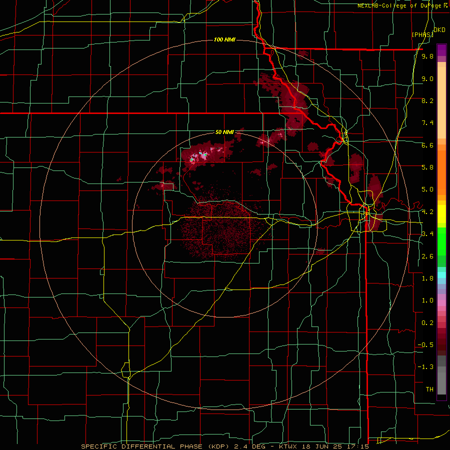Click the yellow segment of the color bar

click(x=441, y=214)
